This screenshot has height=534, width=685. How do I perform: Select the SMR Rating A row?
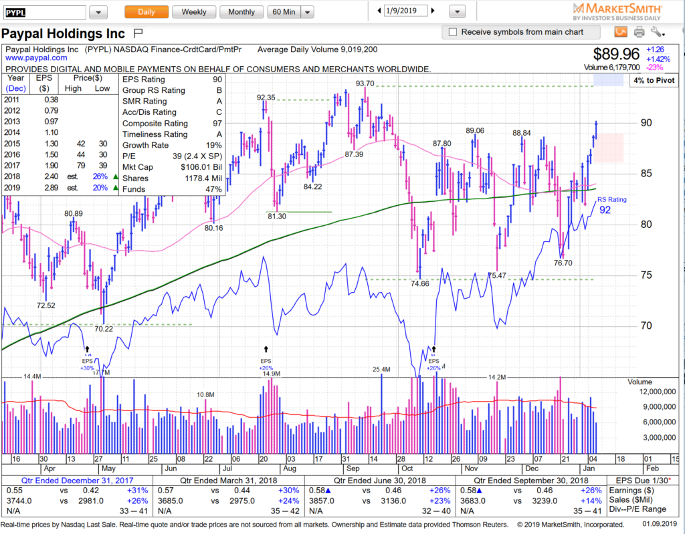click(172, 102)
